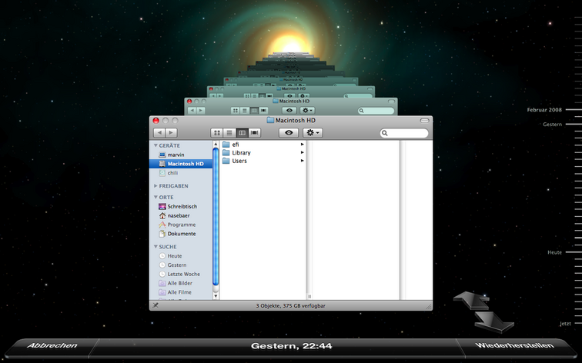Jump to Gestern on the timeline
582x363 pixels.
[553, 124]
